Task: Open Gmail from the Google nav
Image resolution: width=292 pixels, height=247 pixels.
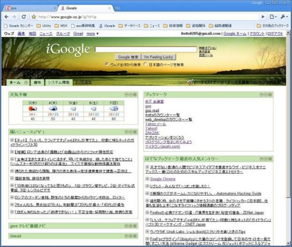Action: coord(78,34)
